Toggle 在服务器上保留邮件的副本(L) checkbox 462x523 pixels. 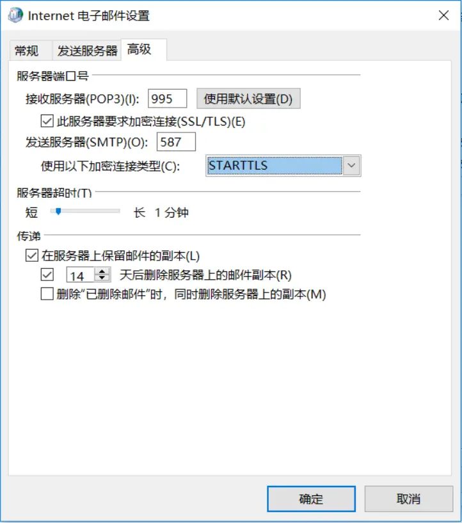[32, 256]
